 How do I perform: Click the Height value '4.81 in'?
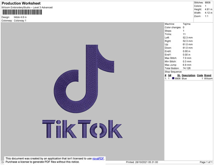[209, 9]
